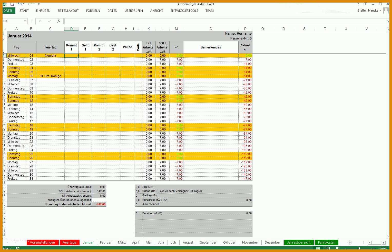Image resolution: width=392 pixels, height=252 pixels.
Task: Open the DATEN ribbon tab
Action: 112,11
